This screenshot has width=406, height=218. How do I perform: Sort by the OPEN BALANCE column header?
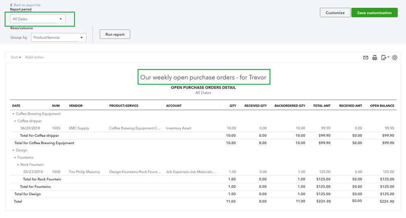point(382,106)
